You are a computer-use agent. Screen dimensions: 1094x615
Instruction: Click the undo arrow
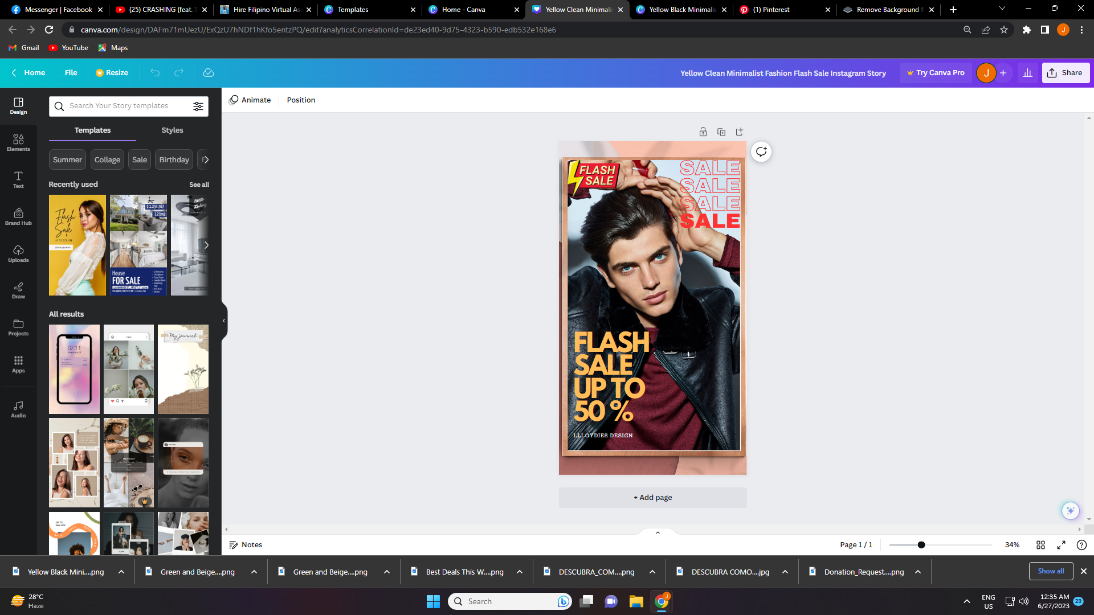click(x=155, y=73)
